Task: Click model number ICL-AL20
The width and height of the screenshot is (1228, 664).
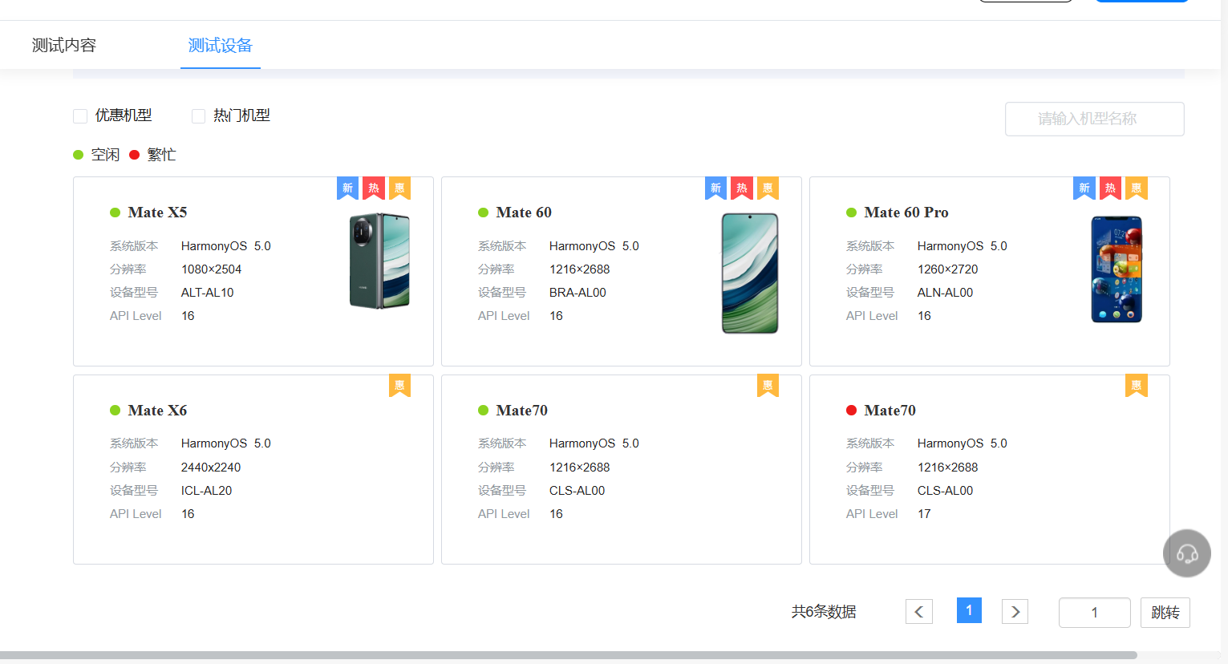Action: point(206,491)
